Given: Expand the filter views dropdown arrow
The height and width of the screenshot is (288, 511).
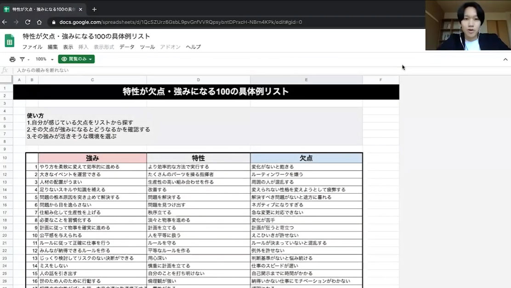Looking at the screenshot, I should coord(28,60).
